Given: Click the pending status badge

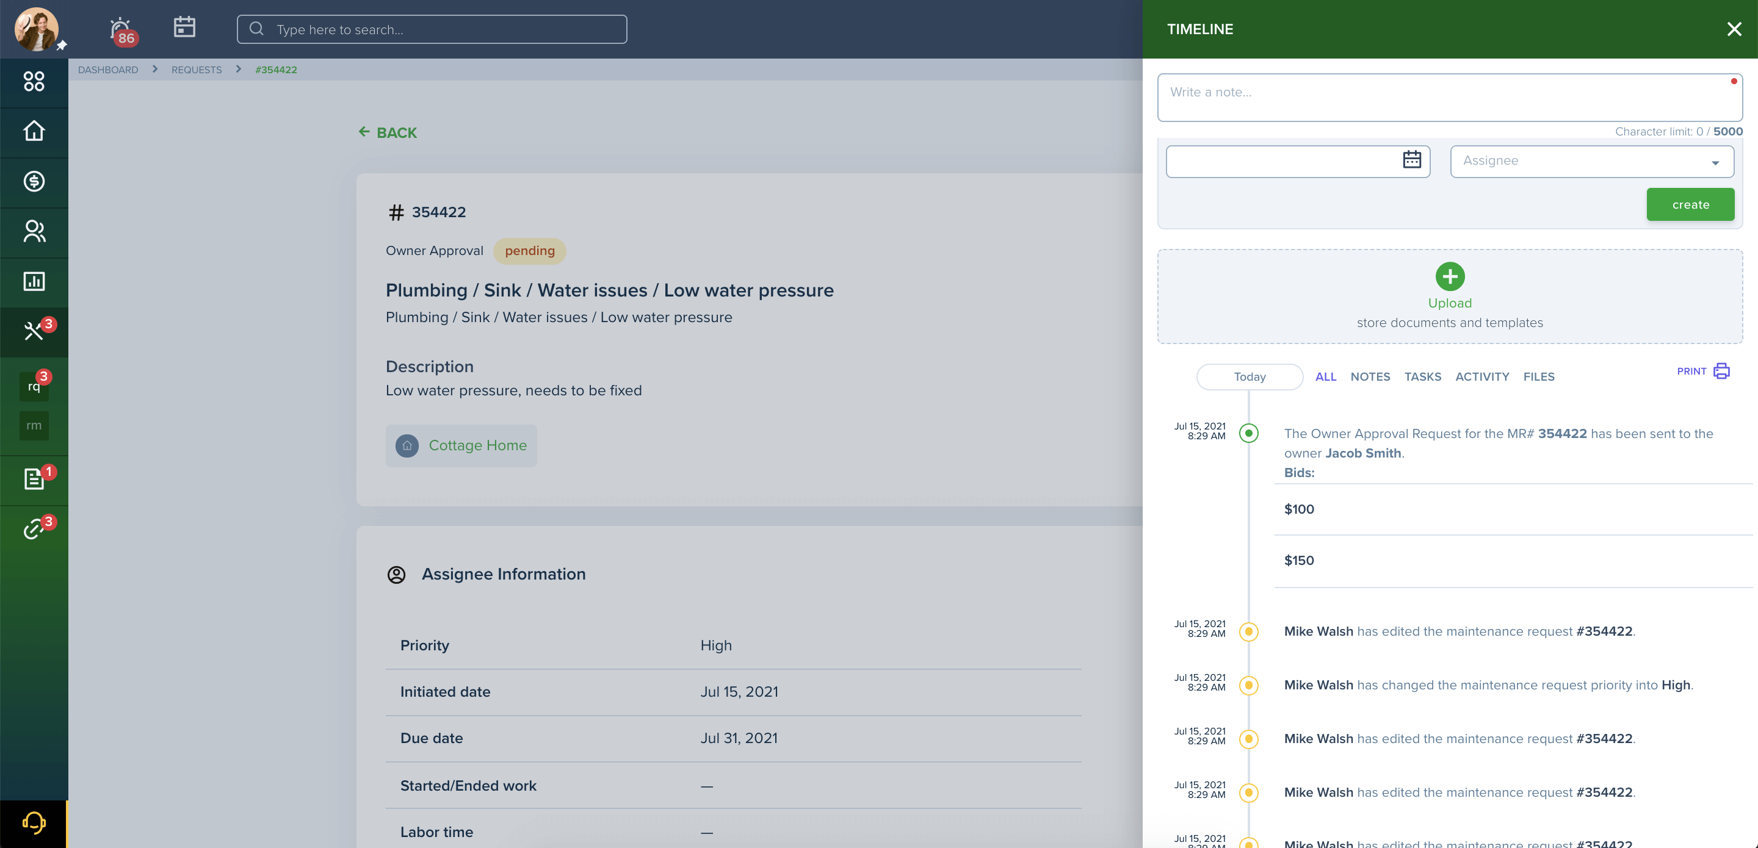Looking at the screenshot, I should pos(530,251).
